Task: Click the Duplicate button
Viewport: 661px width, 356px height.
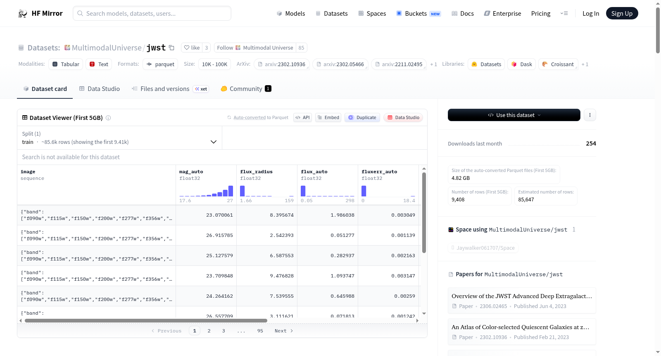Action: click(x=362, y=117)
